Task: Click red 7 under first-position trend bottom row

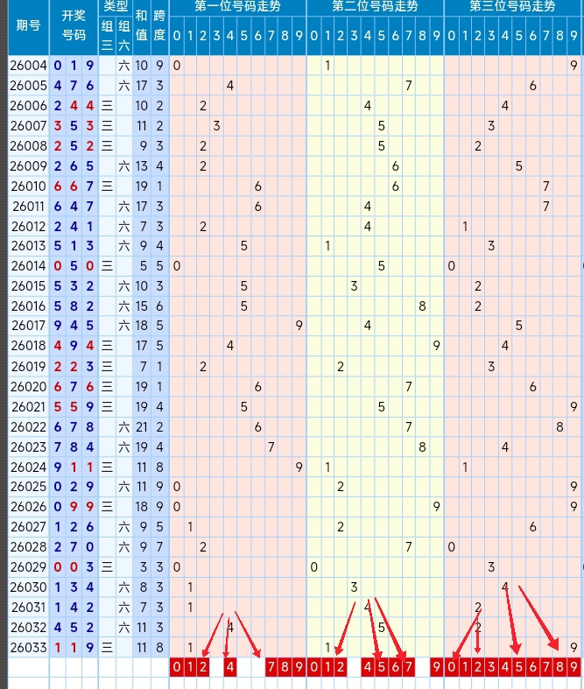Action: click(271, 666)
